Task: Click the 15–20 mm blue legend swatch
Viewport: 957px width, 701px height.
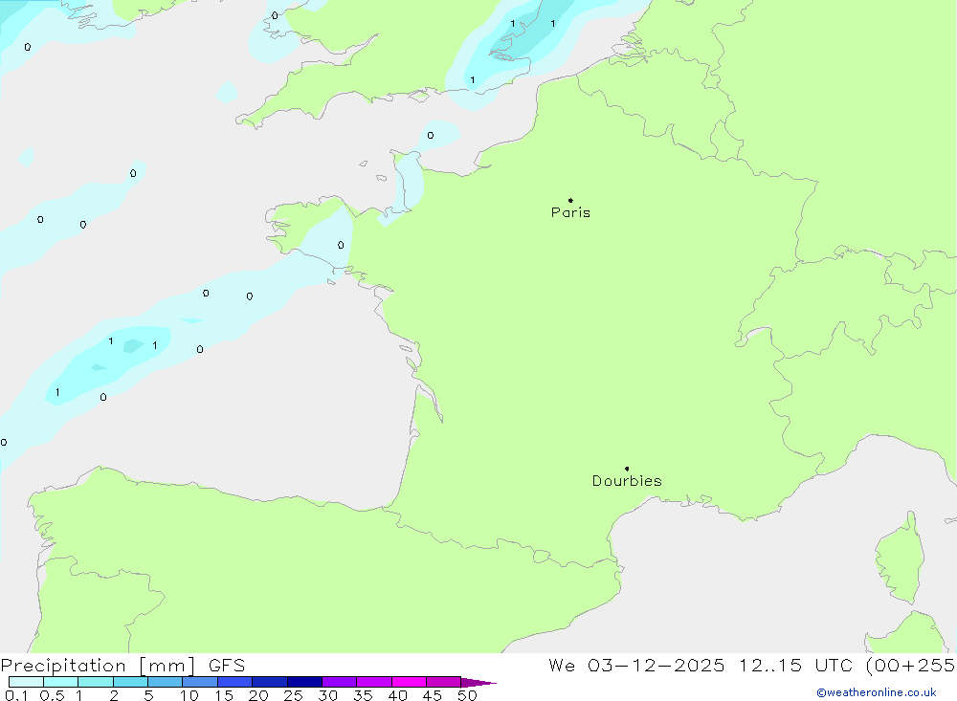Action: [x=235, y=682]
